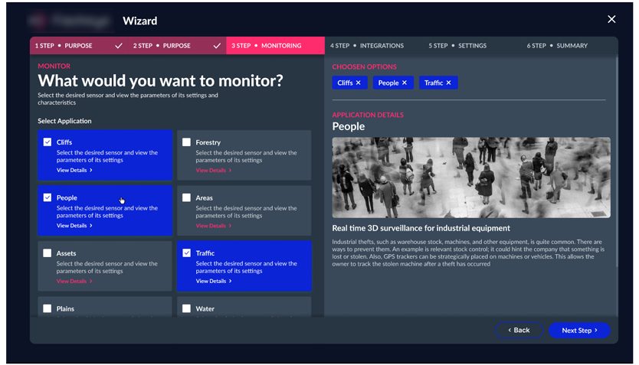Click the checkmark on the 2 Step Purpose tab
This screenshot has width=639, height=365.
click(217, 46)
